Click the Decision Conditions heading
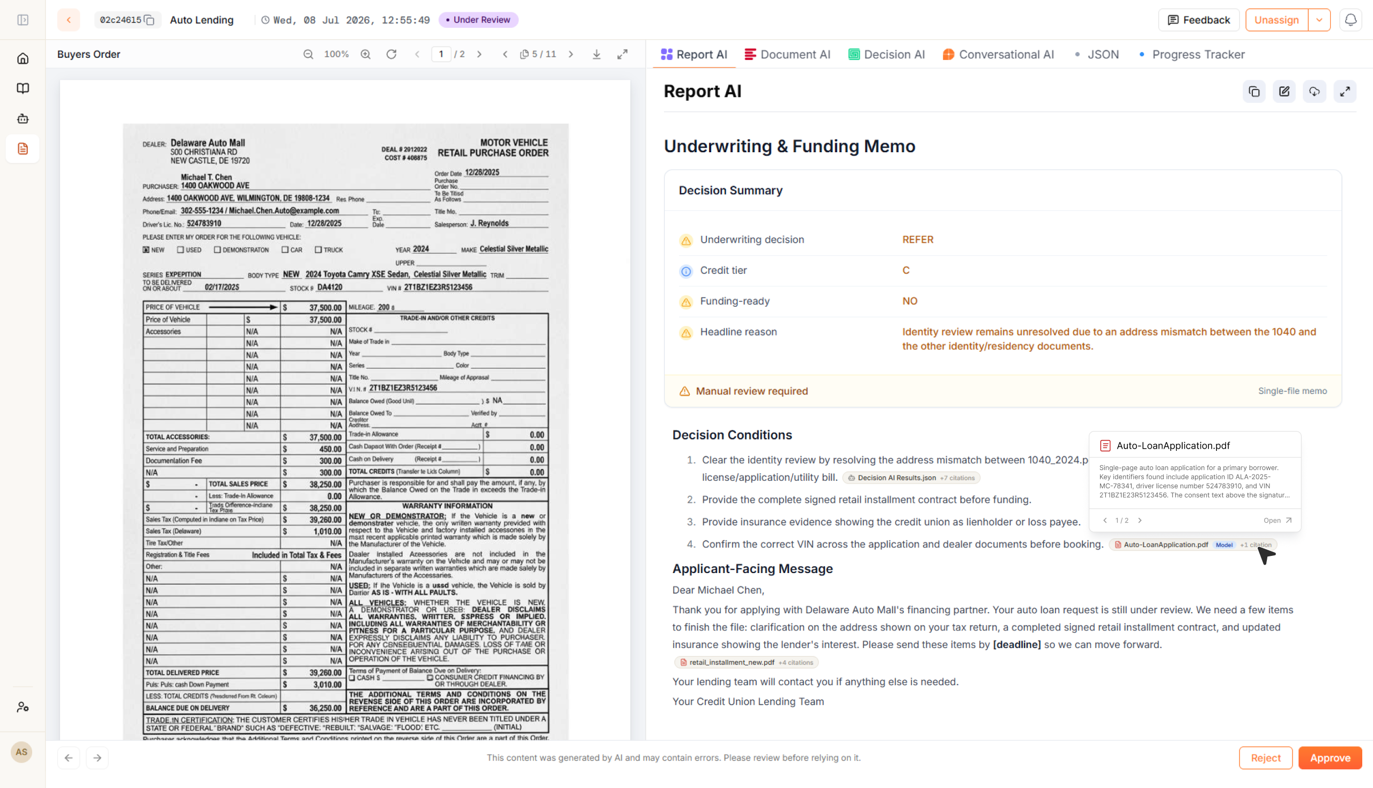 click(x=732, y=435)
